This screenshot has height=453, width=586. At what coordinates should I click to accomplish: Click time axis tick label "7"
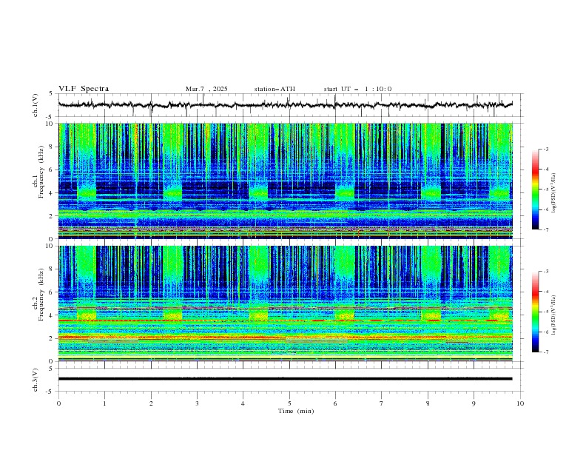382,403
